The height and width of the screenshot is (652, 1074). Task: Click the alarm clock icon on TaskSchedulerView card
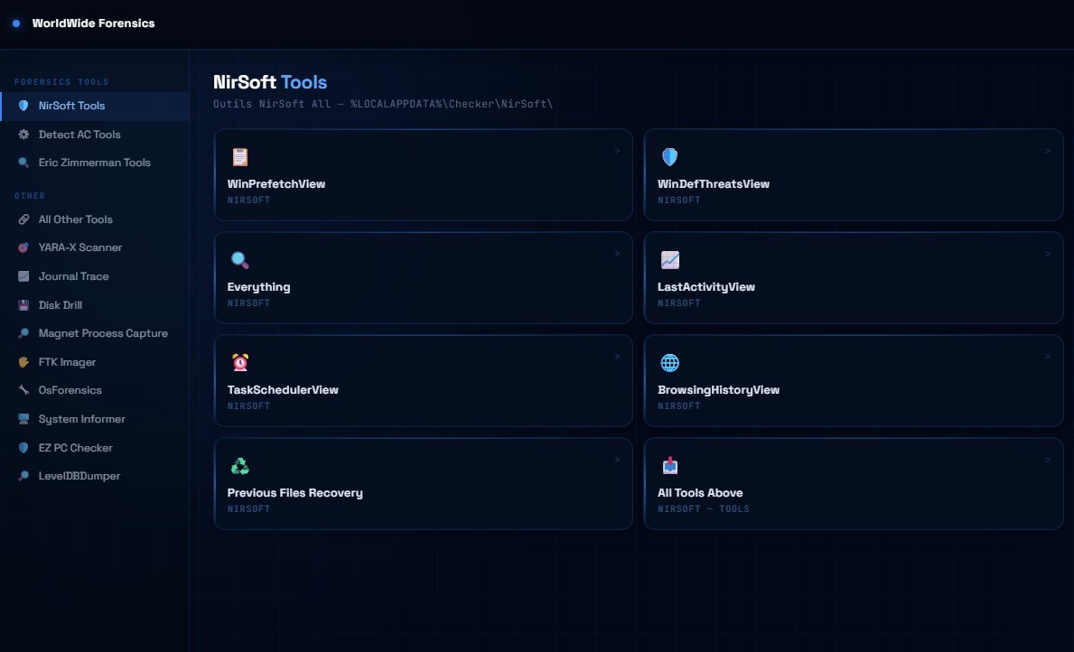(x=239, y=362)
